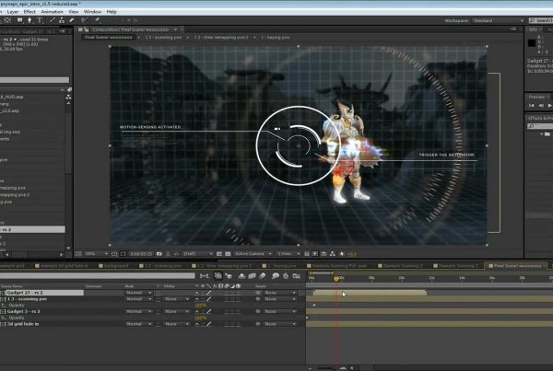The height and width of the screenshot is (371, 553).
Task: Select the Pen tool
Action: coord(29,20)
